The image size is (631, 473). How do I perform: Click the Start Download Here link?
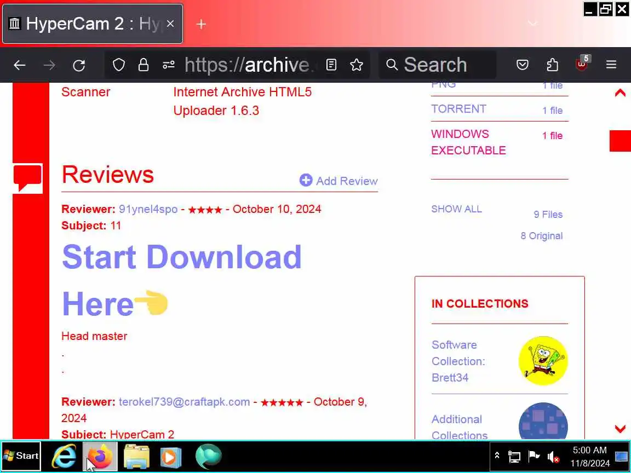[x=181, y=280]
